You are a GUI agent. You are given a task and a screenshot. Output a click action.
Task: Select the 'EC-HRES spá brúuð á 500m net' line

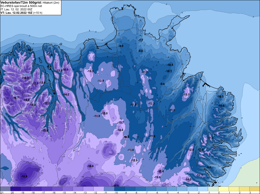point(21,6)
